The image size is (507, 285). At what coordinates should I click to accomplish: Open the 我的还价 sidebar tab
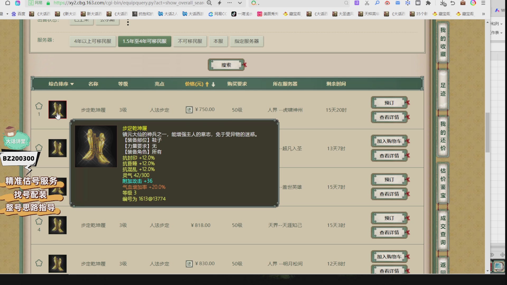443,136
